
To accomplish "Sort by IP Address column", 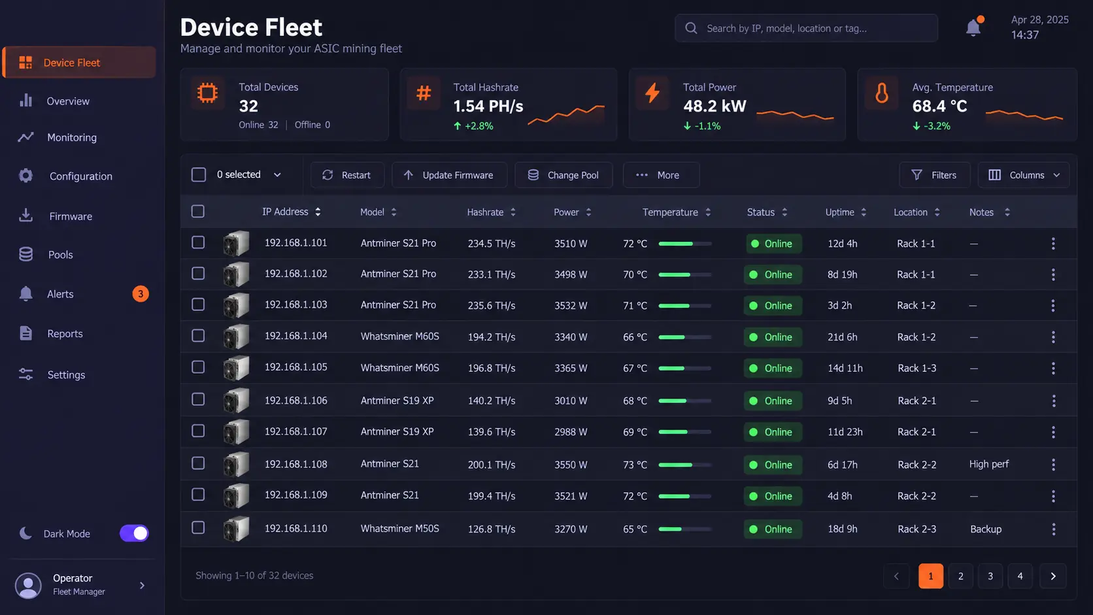I will pyautogui.click(x=318, y=212).
